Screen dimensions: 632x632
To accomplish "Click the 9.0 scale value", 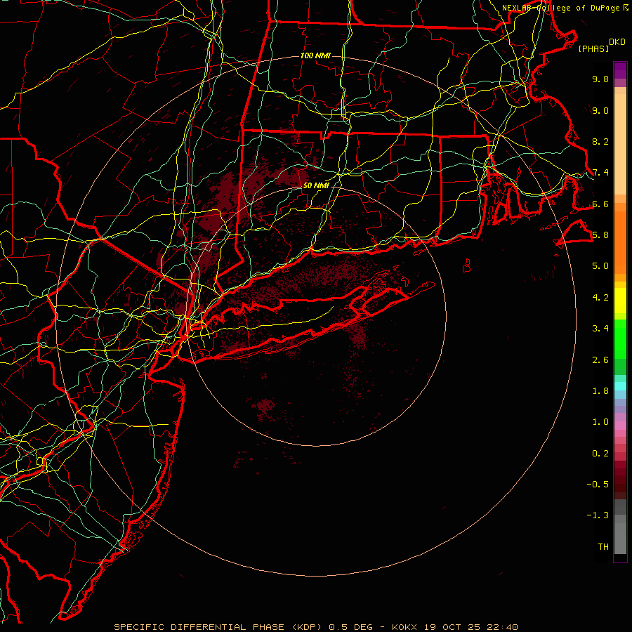I will click(600, 110).
